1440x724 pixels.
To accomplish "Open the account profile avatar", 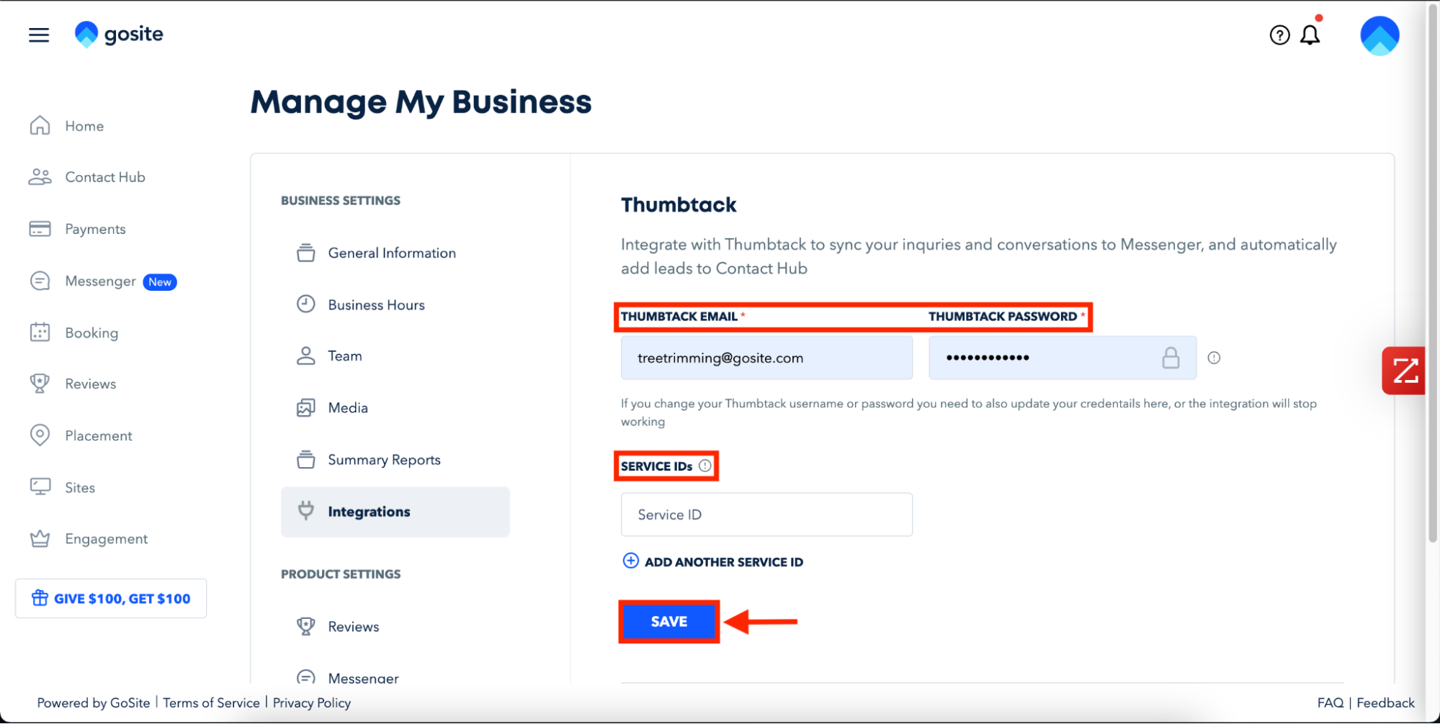I will pos(1379,36).
